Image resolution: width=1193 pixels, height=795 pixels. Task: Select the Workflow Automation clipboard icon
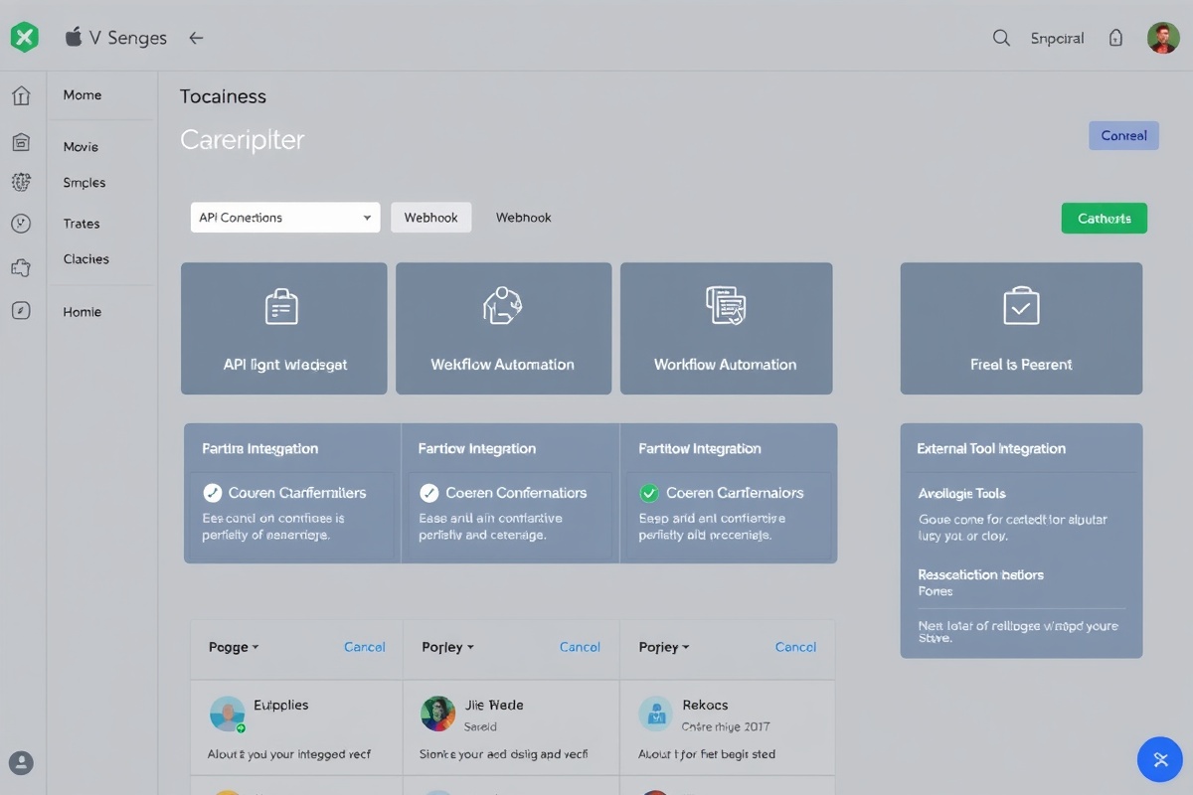(x=726, y=304)
